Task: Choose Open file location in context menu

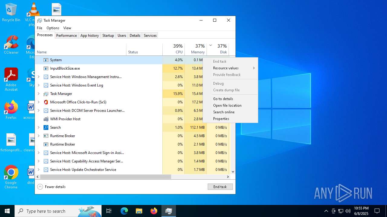Action: [230, 105]
